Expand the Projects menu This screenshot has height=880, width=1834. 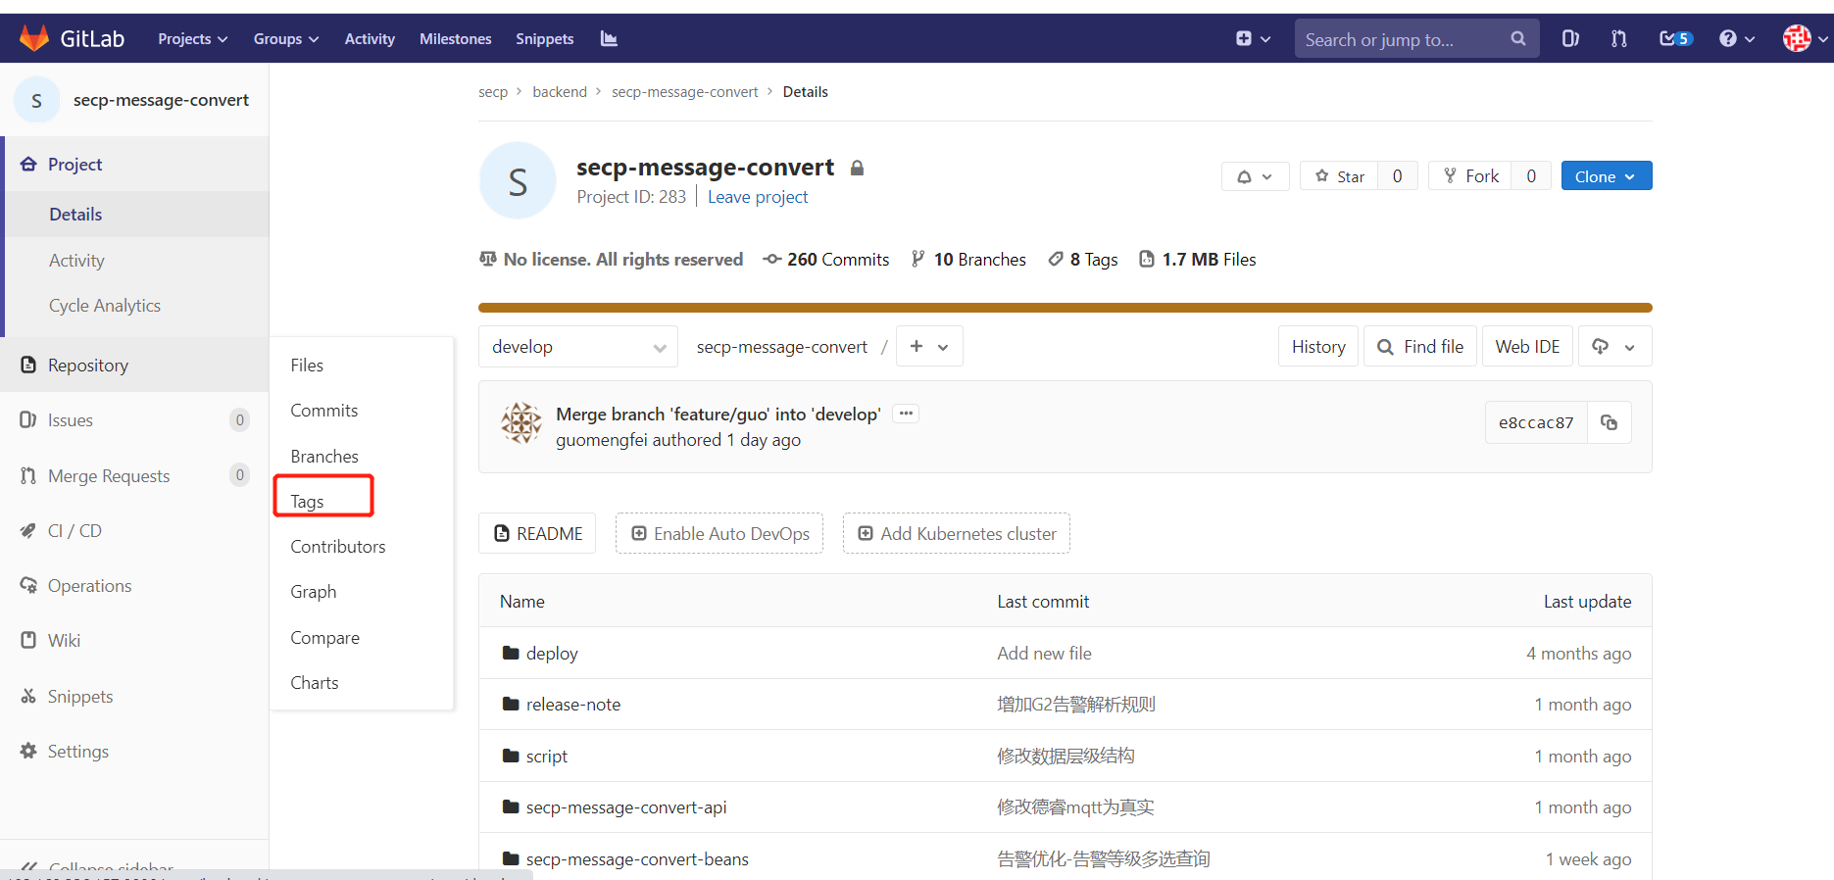tap(192, 38)
